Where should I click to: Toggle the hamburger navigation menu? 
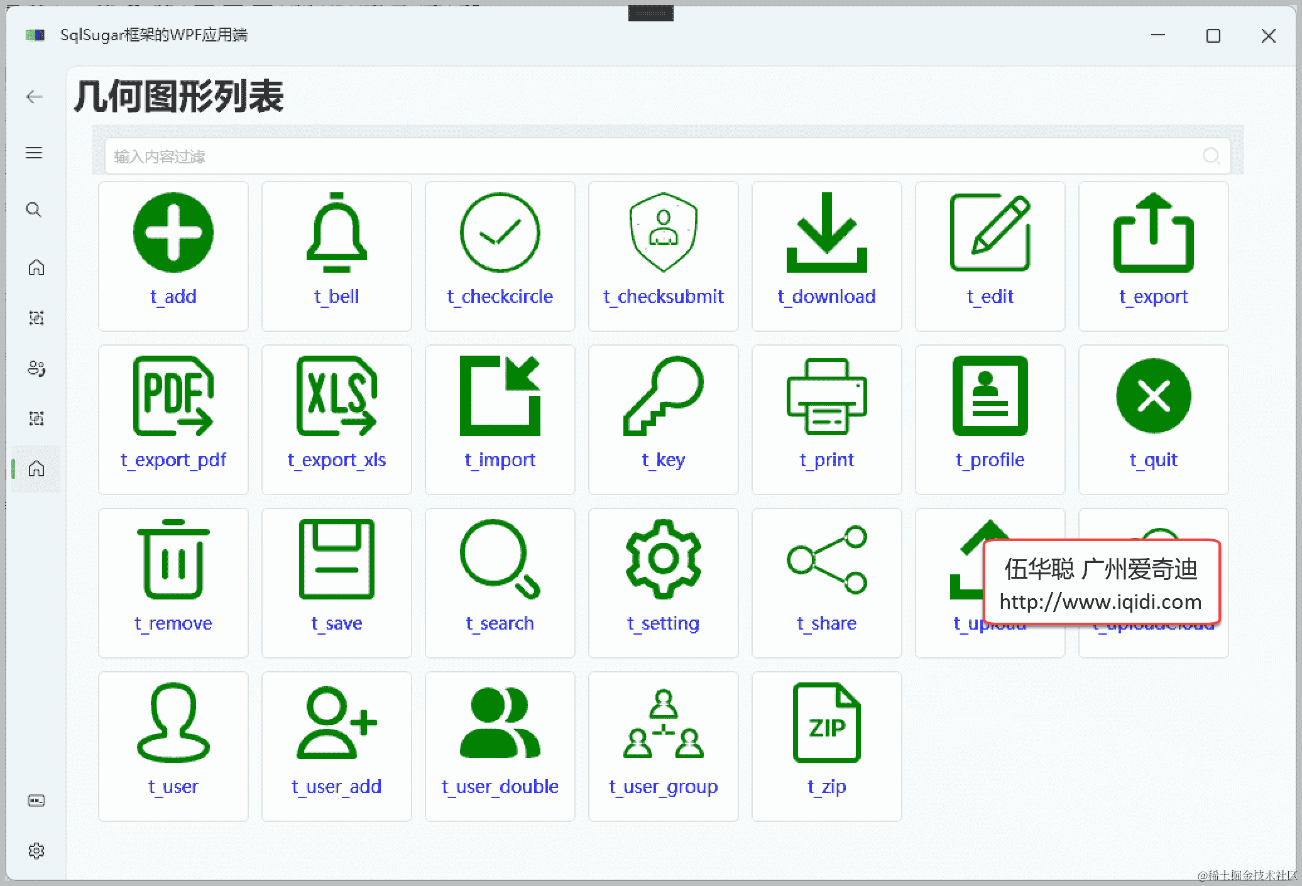click(x=35, y=153)
